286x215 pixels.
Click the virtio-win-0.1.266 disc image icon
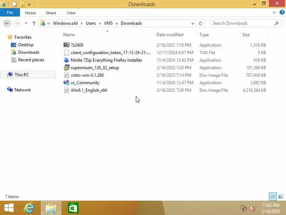coord(66,75)
